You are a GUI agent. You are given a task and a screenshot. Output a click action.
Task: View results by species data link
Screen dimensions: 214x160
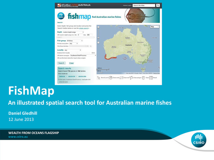82,76
